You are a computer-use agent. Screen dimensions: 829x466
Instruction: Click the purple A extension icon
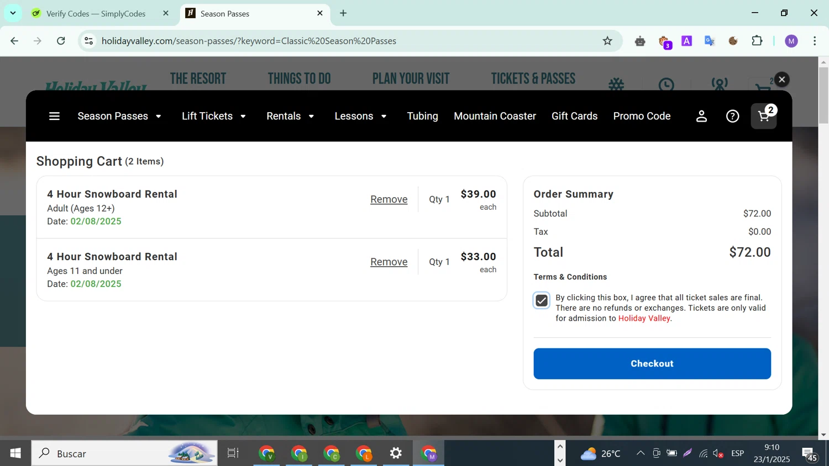686,41
